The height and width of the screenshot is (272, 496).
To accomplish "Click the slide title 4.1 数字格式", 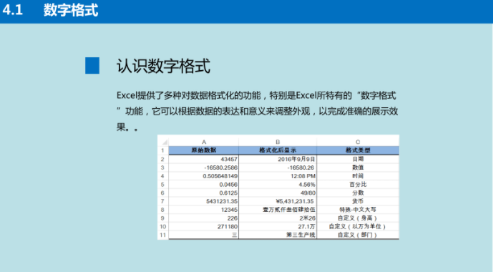I will coord(50,10).
